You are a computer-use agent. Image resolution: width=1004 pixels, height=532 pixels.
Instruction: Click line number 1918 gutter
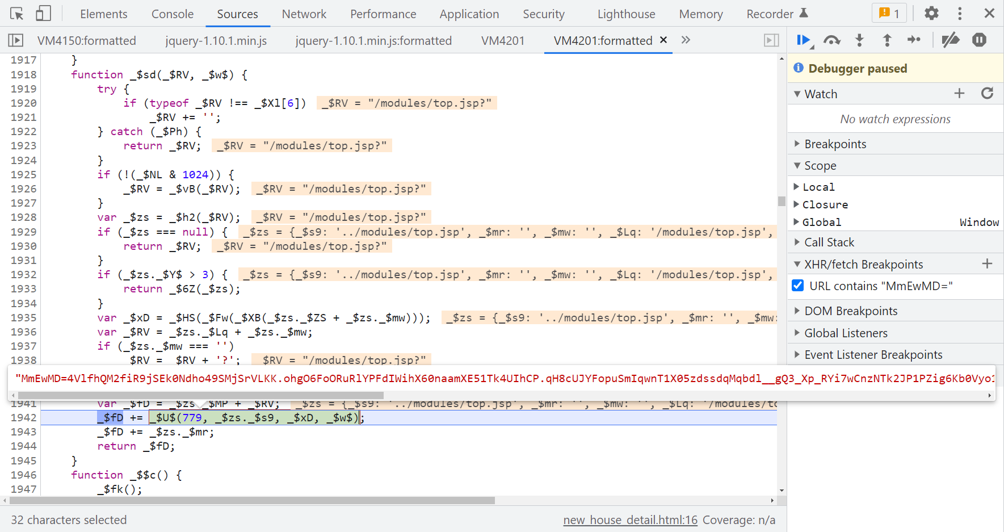coord(23,75)
